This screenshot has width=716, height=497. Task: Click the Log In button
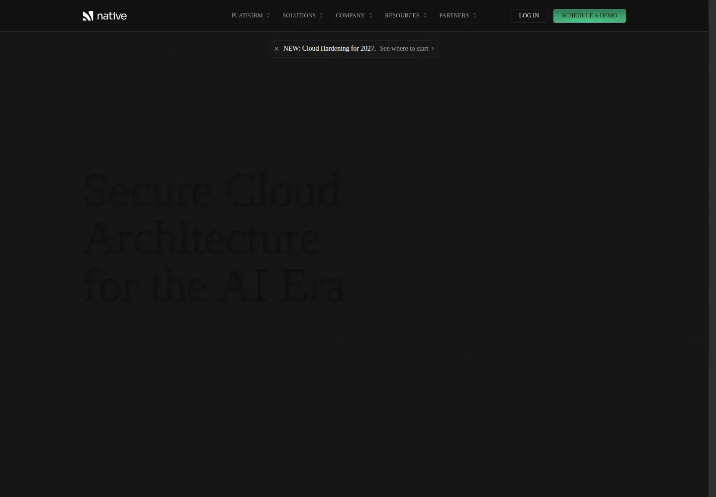529,15
